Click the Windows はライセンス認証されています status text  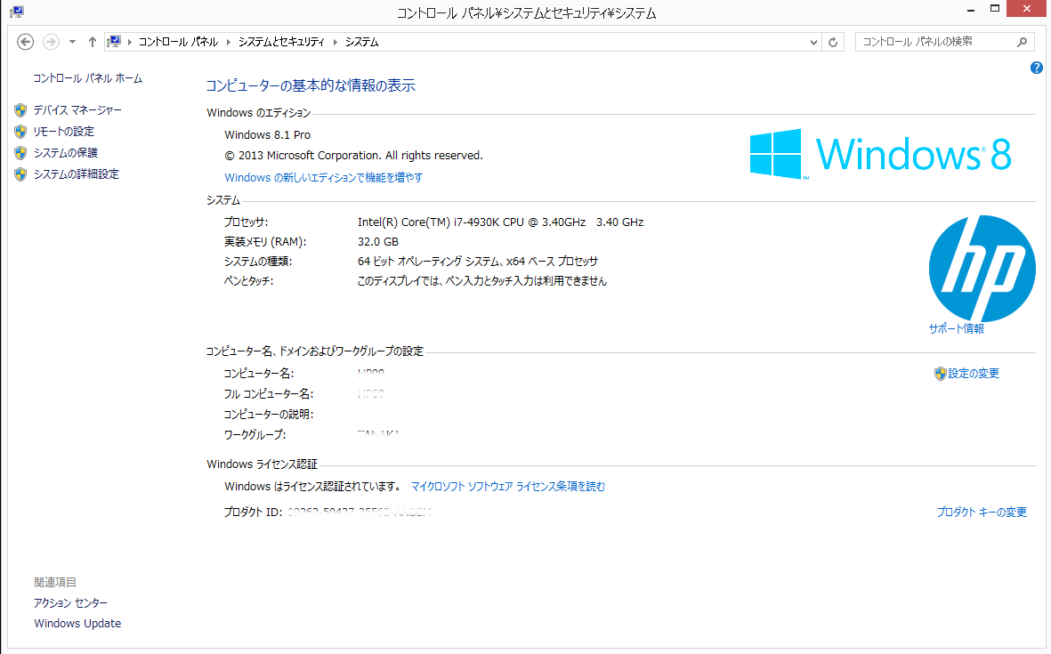click(x=313, y=487)
